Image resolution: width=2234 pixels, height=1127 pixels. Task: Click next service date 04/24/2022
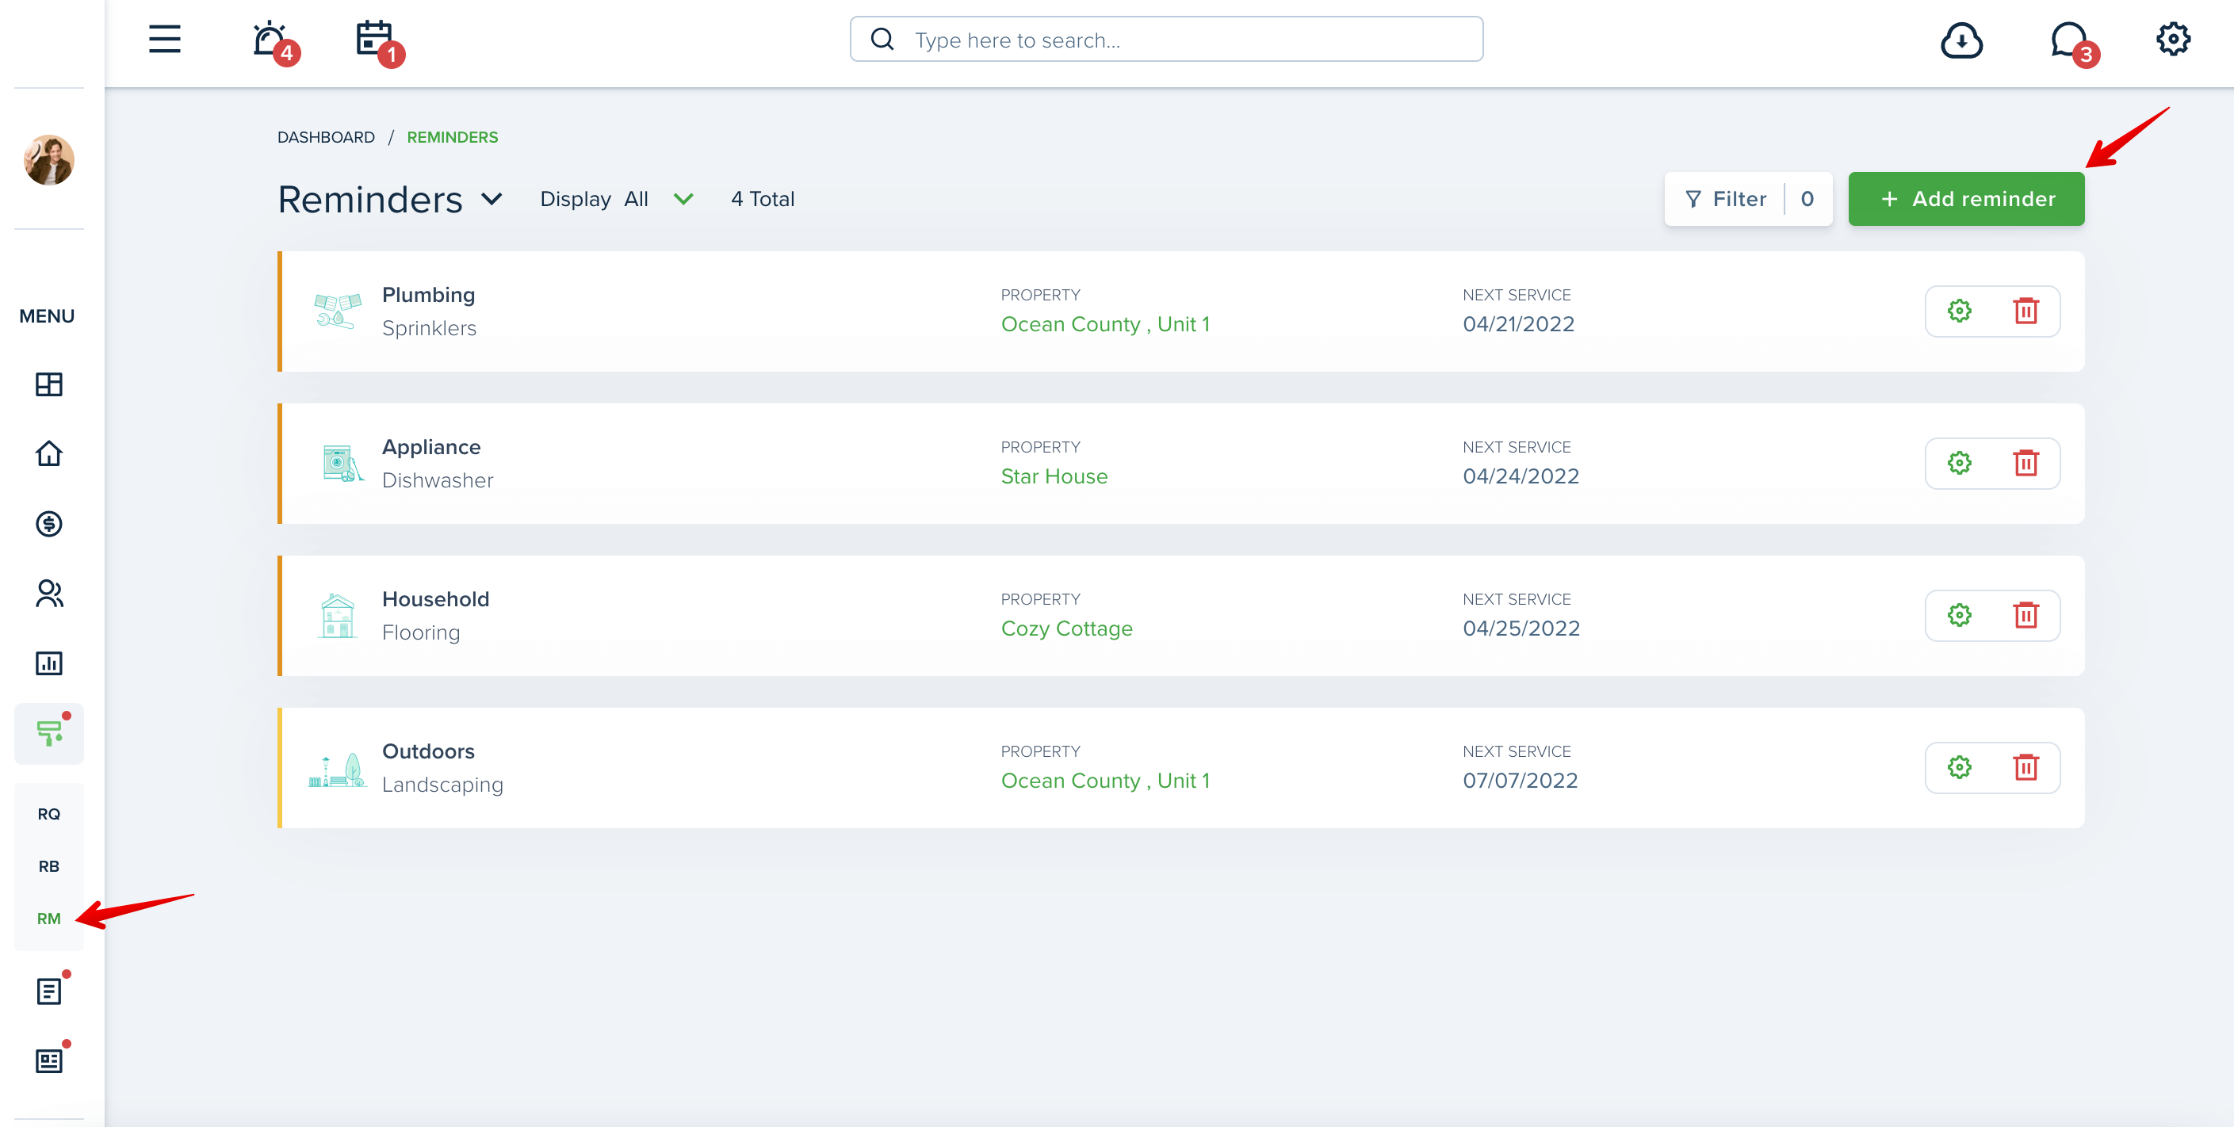[1521, 477]
